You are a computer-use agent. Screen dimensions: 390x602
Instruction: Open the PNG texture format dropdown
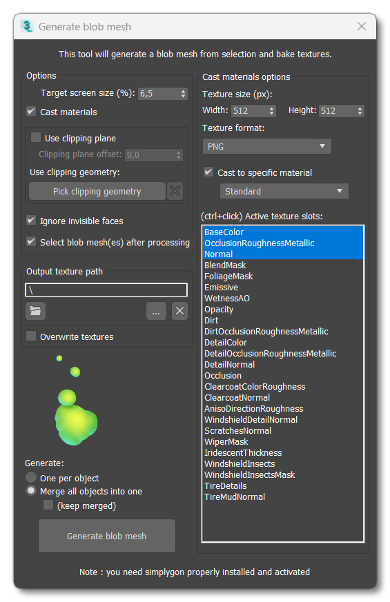click(x=266, y=146)
